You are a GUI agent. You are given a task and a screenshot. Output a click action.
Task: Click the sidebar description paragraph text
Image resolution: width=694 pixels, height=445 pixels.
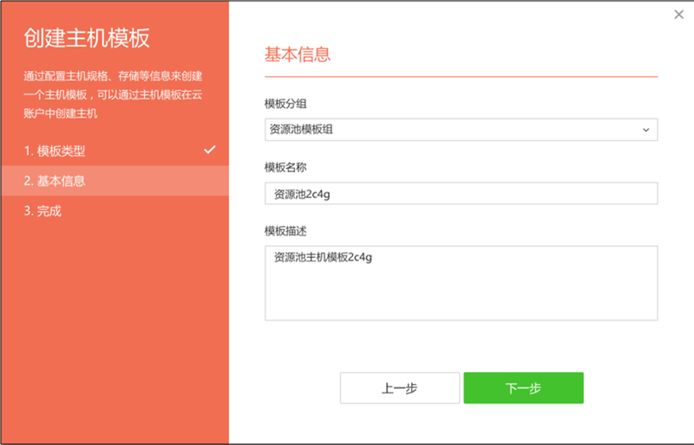click(113, 94)
